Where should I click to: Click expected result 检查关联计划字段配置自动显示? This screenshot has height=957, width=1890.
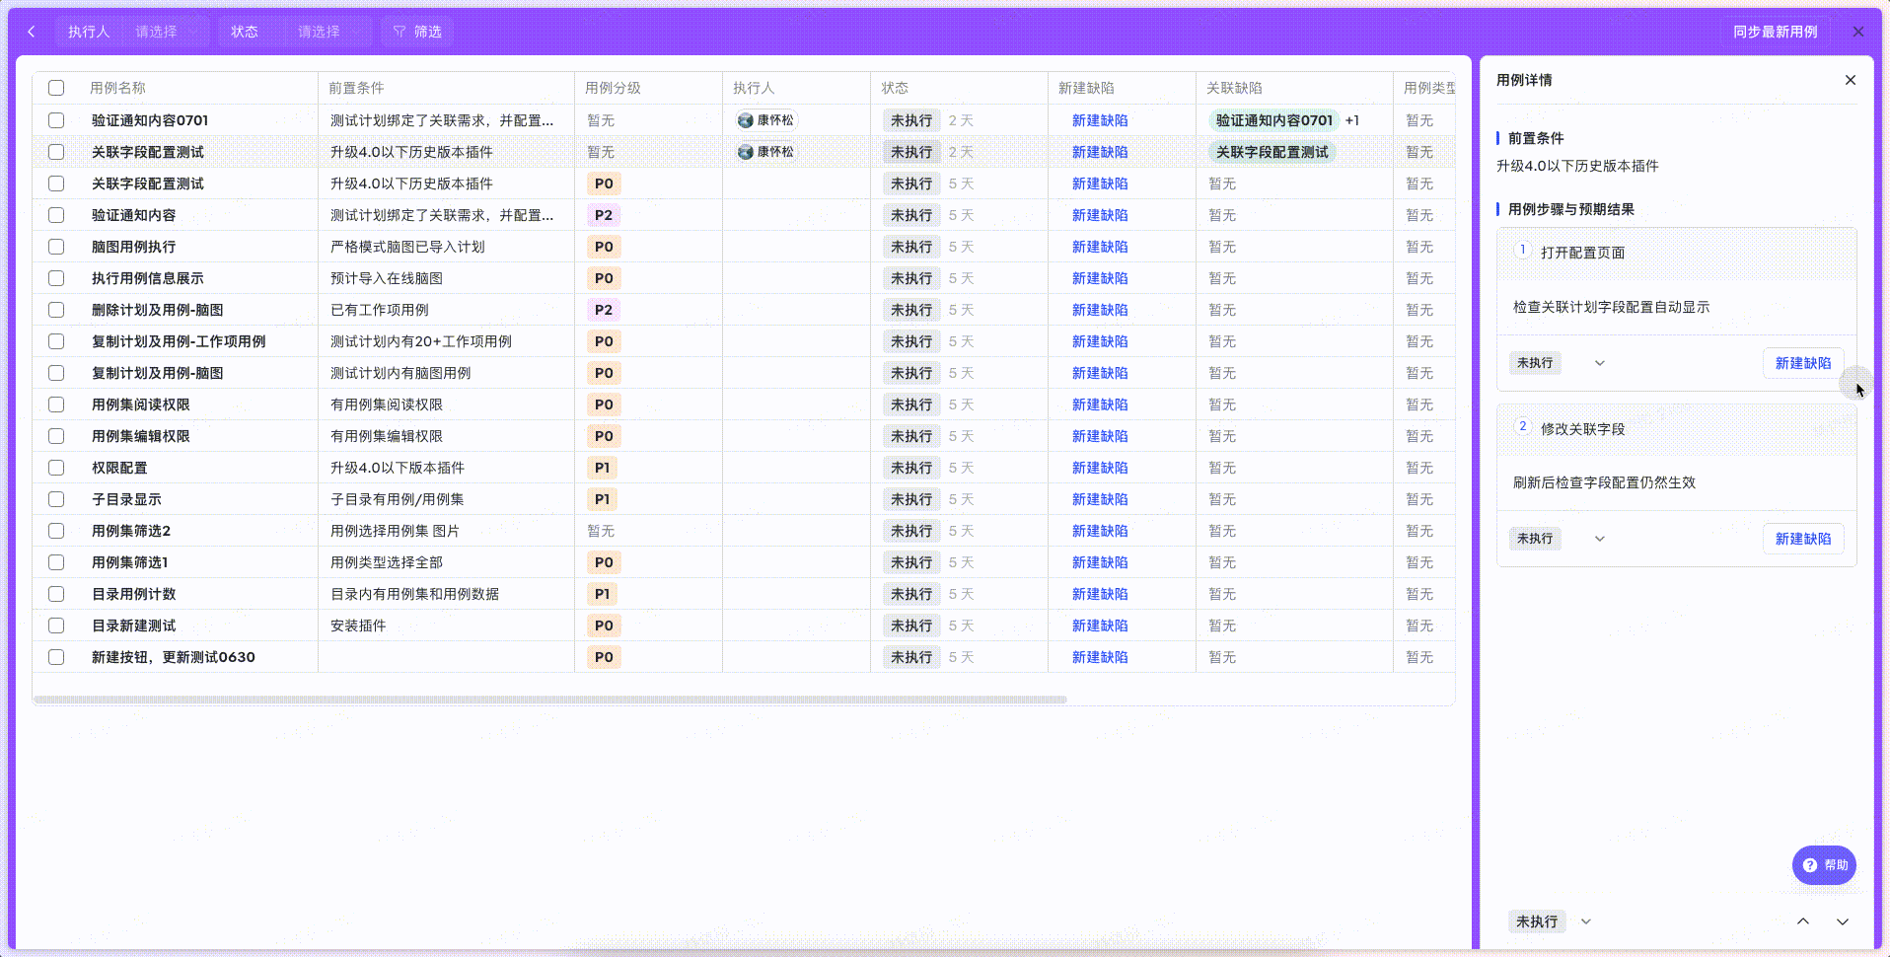coord(1612,307)
